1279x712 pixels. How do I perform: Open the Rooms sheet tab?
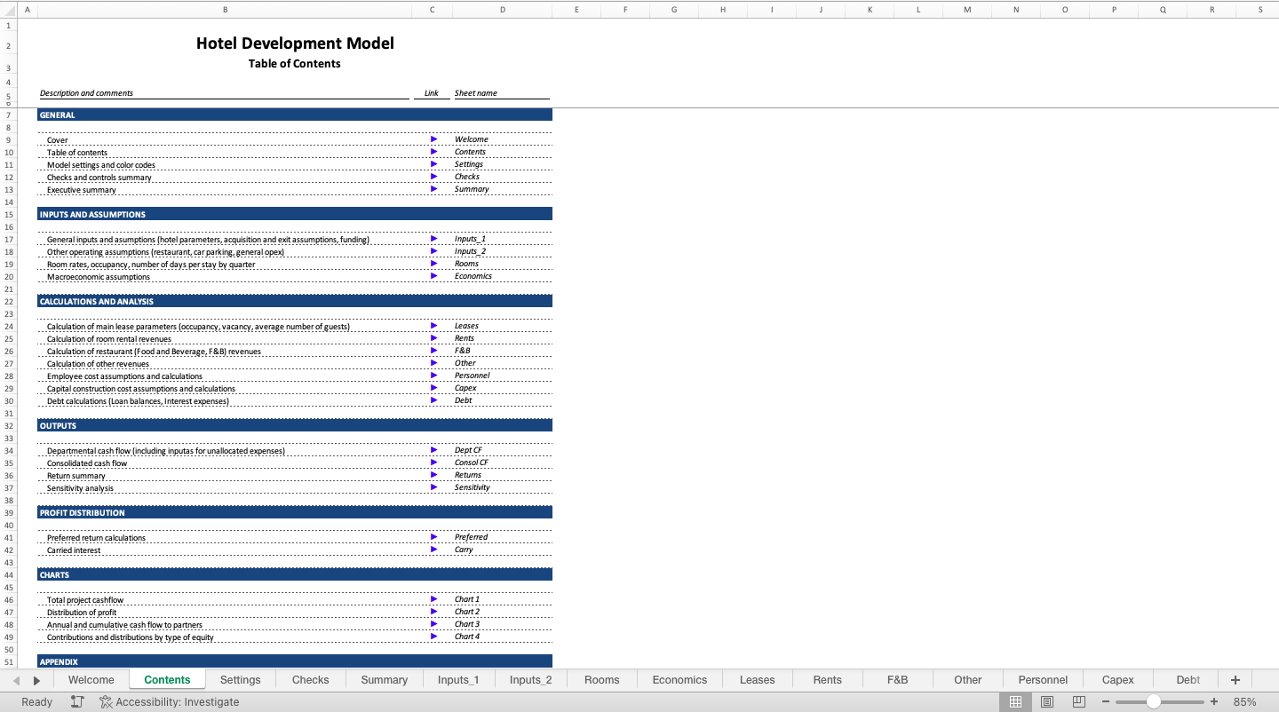(x=602, y=680)
